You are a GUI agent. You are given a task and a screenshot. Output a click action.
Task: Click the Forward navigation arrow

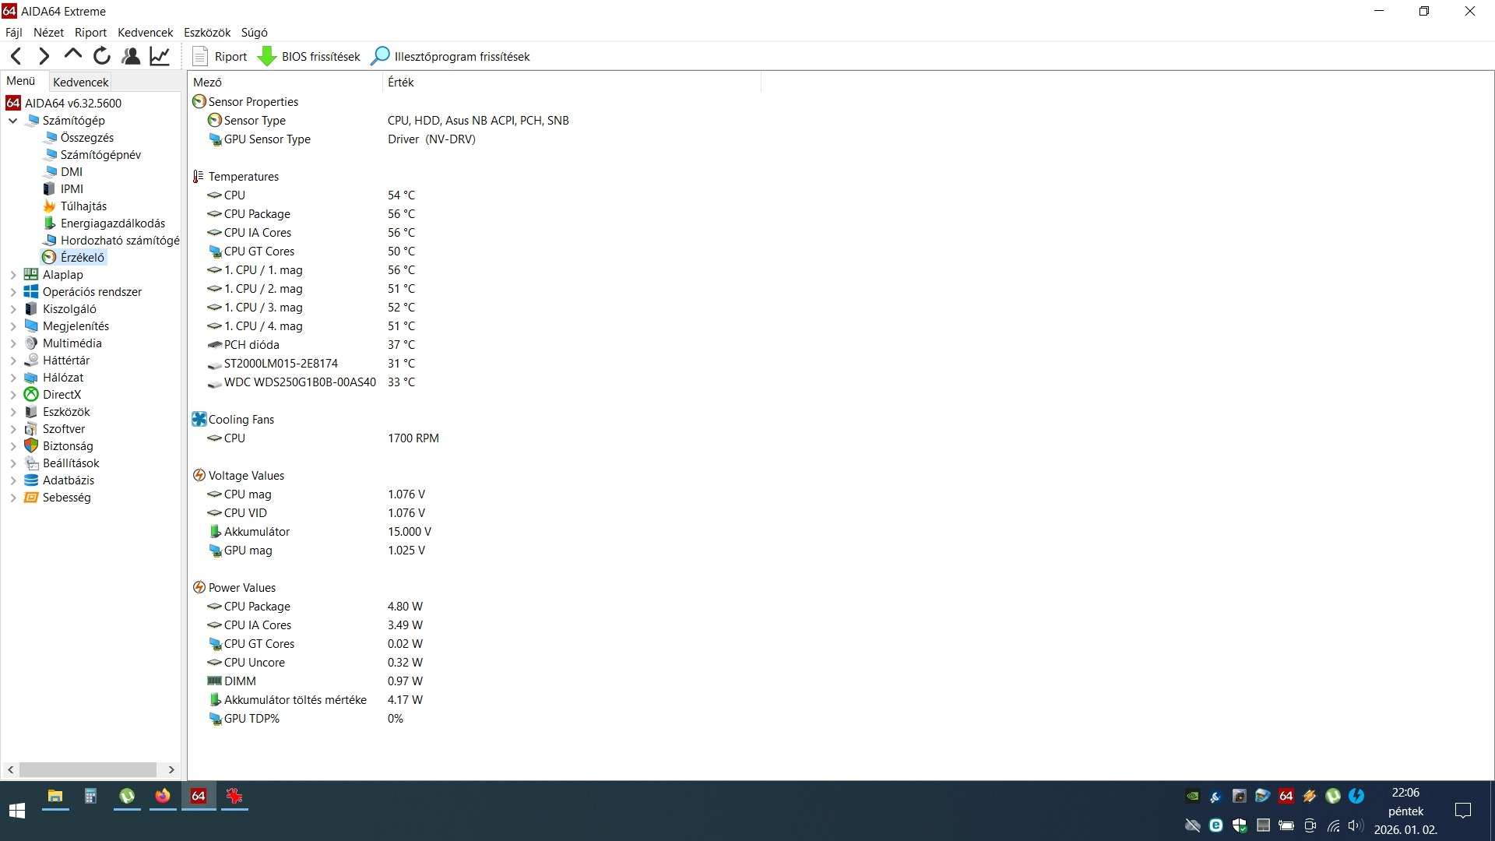pos(44,56)
